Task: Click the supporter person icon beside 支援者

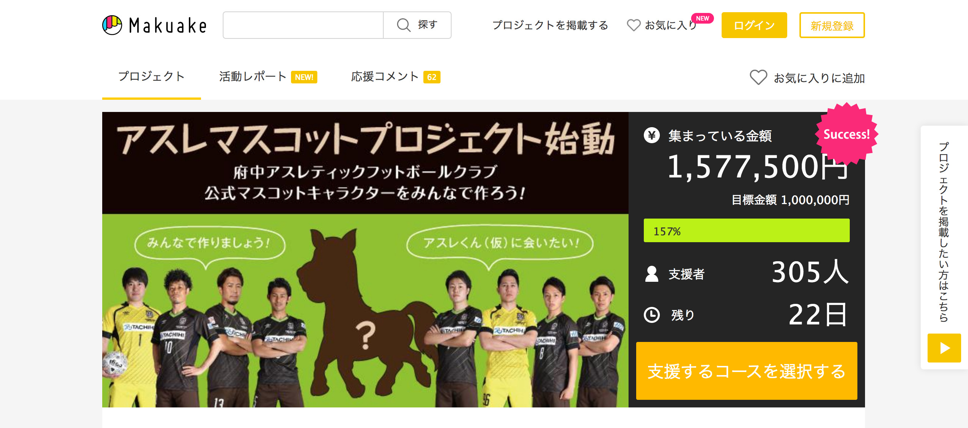Action: click(652, 274)
